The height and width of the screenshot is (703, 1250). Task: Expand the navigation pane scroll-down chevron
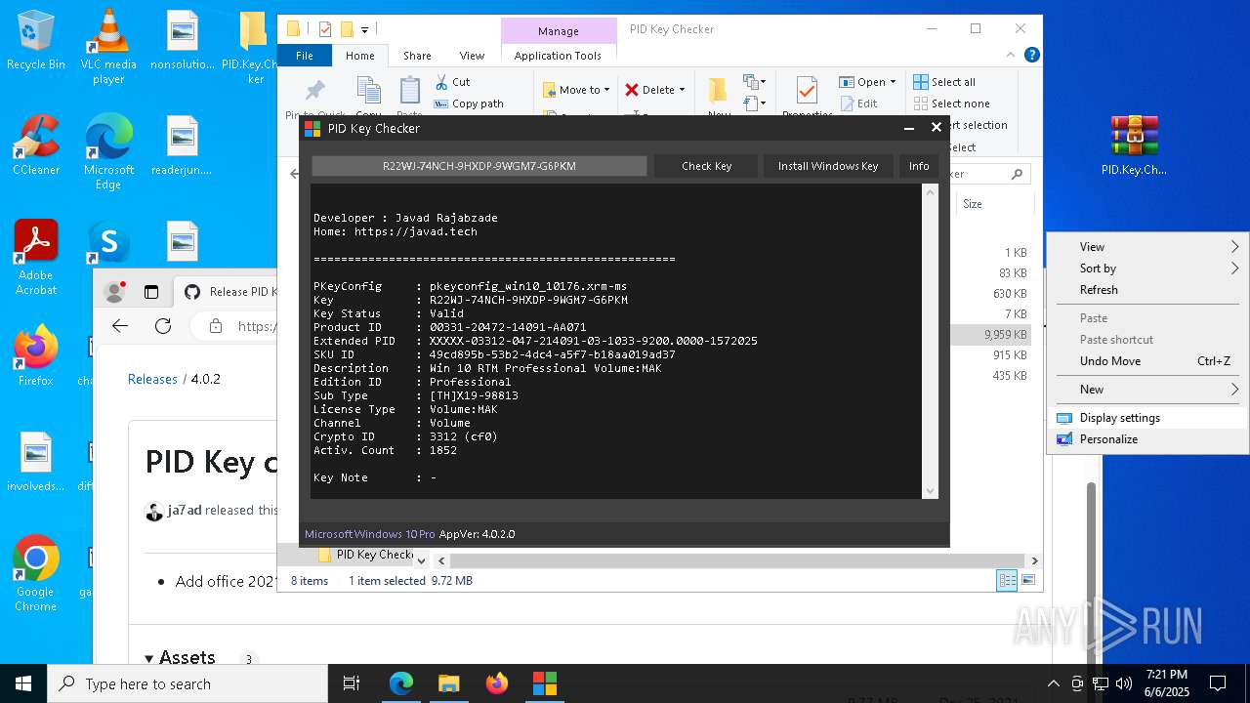[x=421, y=560]
